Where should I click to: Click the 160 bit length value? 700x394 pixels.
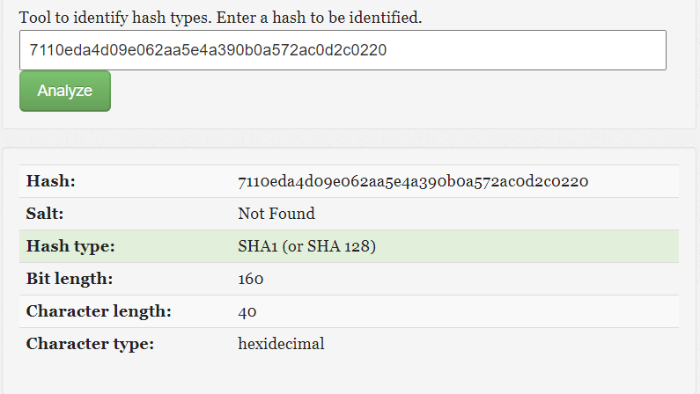pyautogui.click(x=251, y=279)
